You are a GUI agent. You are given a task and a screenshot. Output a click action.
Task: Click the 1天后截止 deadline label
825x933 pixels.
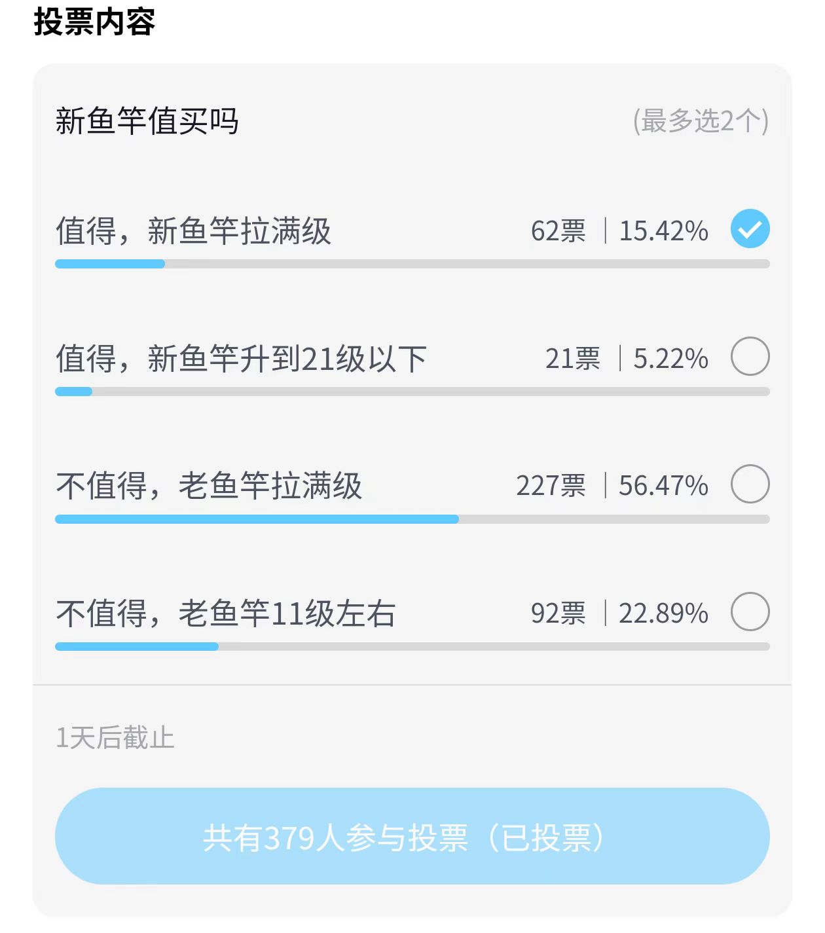[115, 738]
